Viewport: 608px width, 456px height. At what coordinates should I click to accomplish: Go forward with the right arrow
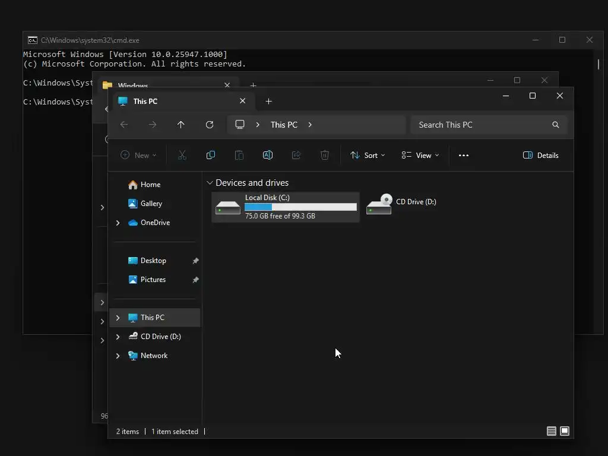click(153, 125)
